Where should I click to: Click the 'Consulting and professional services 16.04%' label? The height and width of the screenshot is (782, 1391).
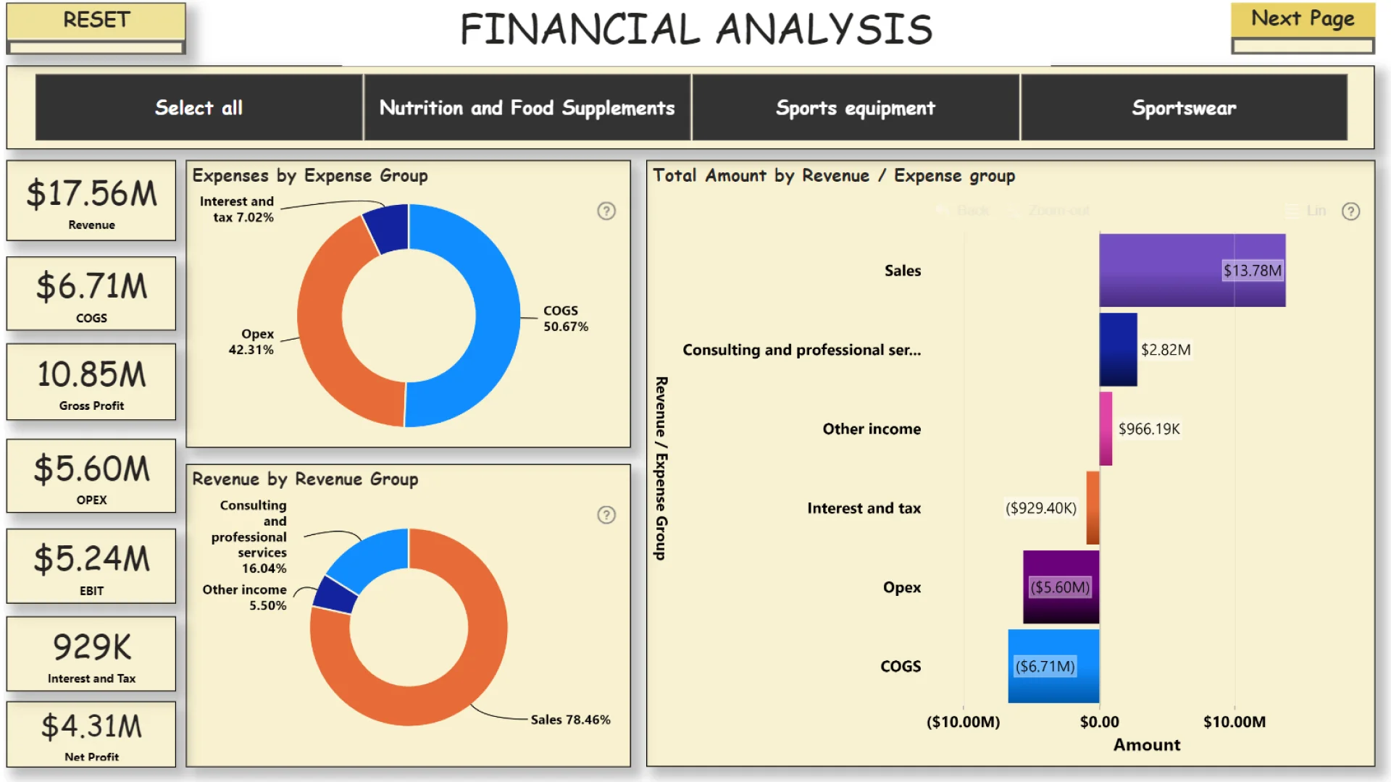pyautogui.click(x=248, y=537)
